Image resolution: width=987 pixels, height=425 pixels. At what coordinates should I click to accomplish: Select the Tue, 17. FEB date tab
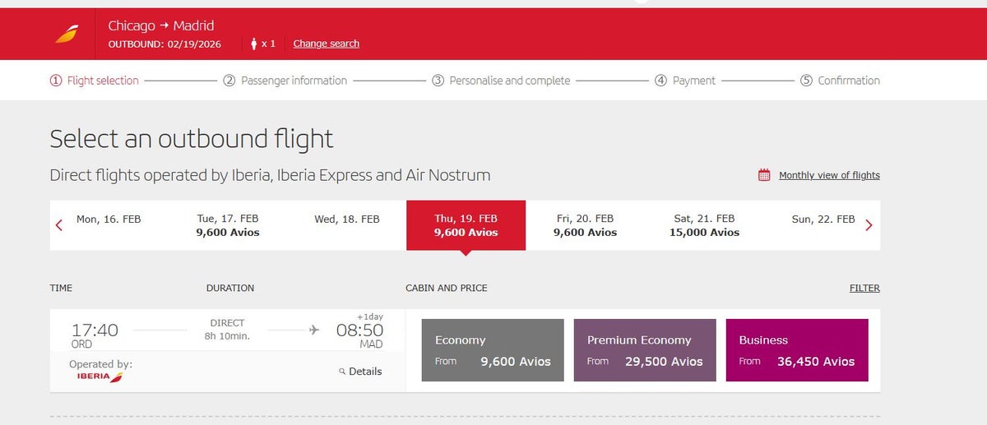click(228, 225)
